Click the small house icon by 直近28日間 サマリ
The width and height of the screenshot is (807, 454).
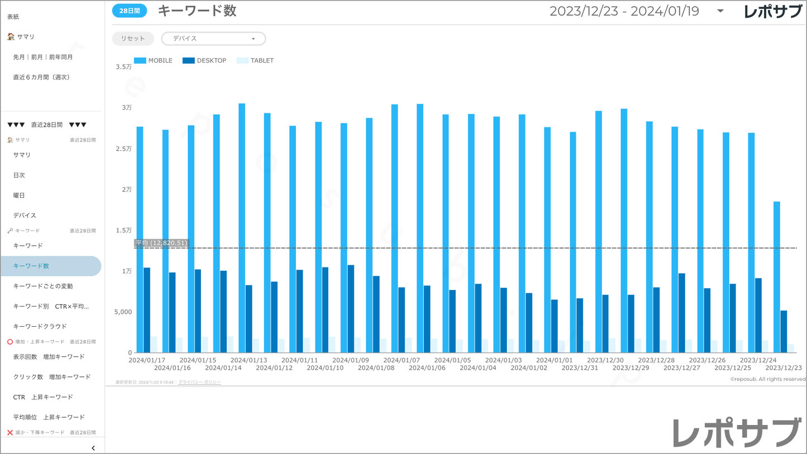[x=10, y=140]
